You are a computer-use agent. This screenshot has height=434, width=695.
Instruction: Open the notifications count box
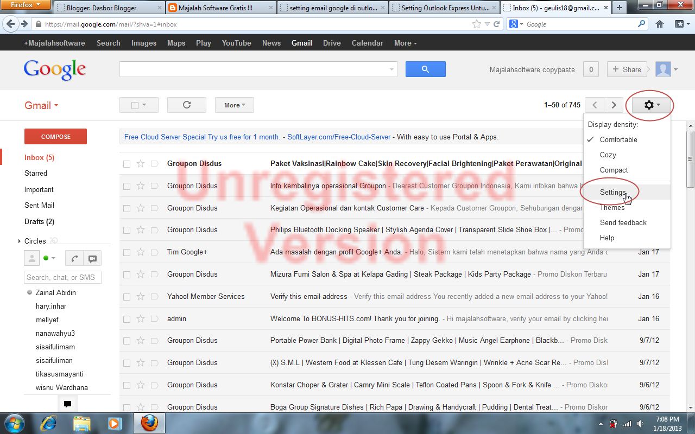click(591, 69)
